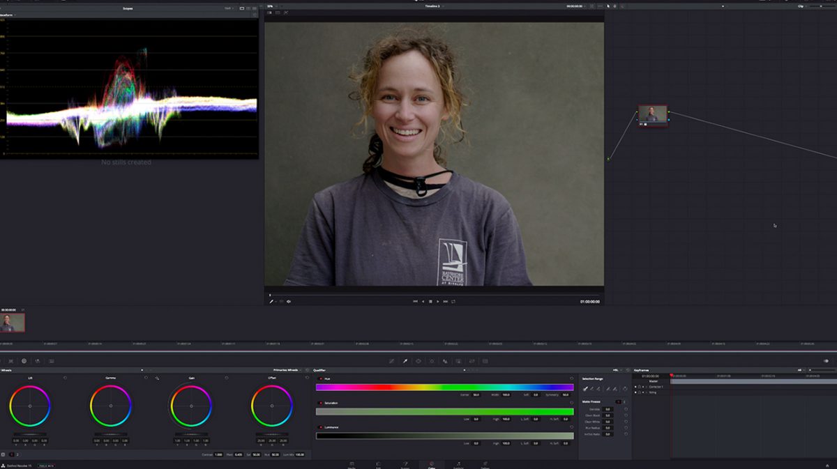Click the Gain auto-balance picker icon
The image size is (837, 469).
pyautogui.click(x=158, y=378)
